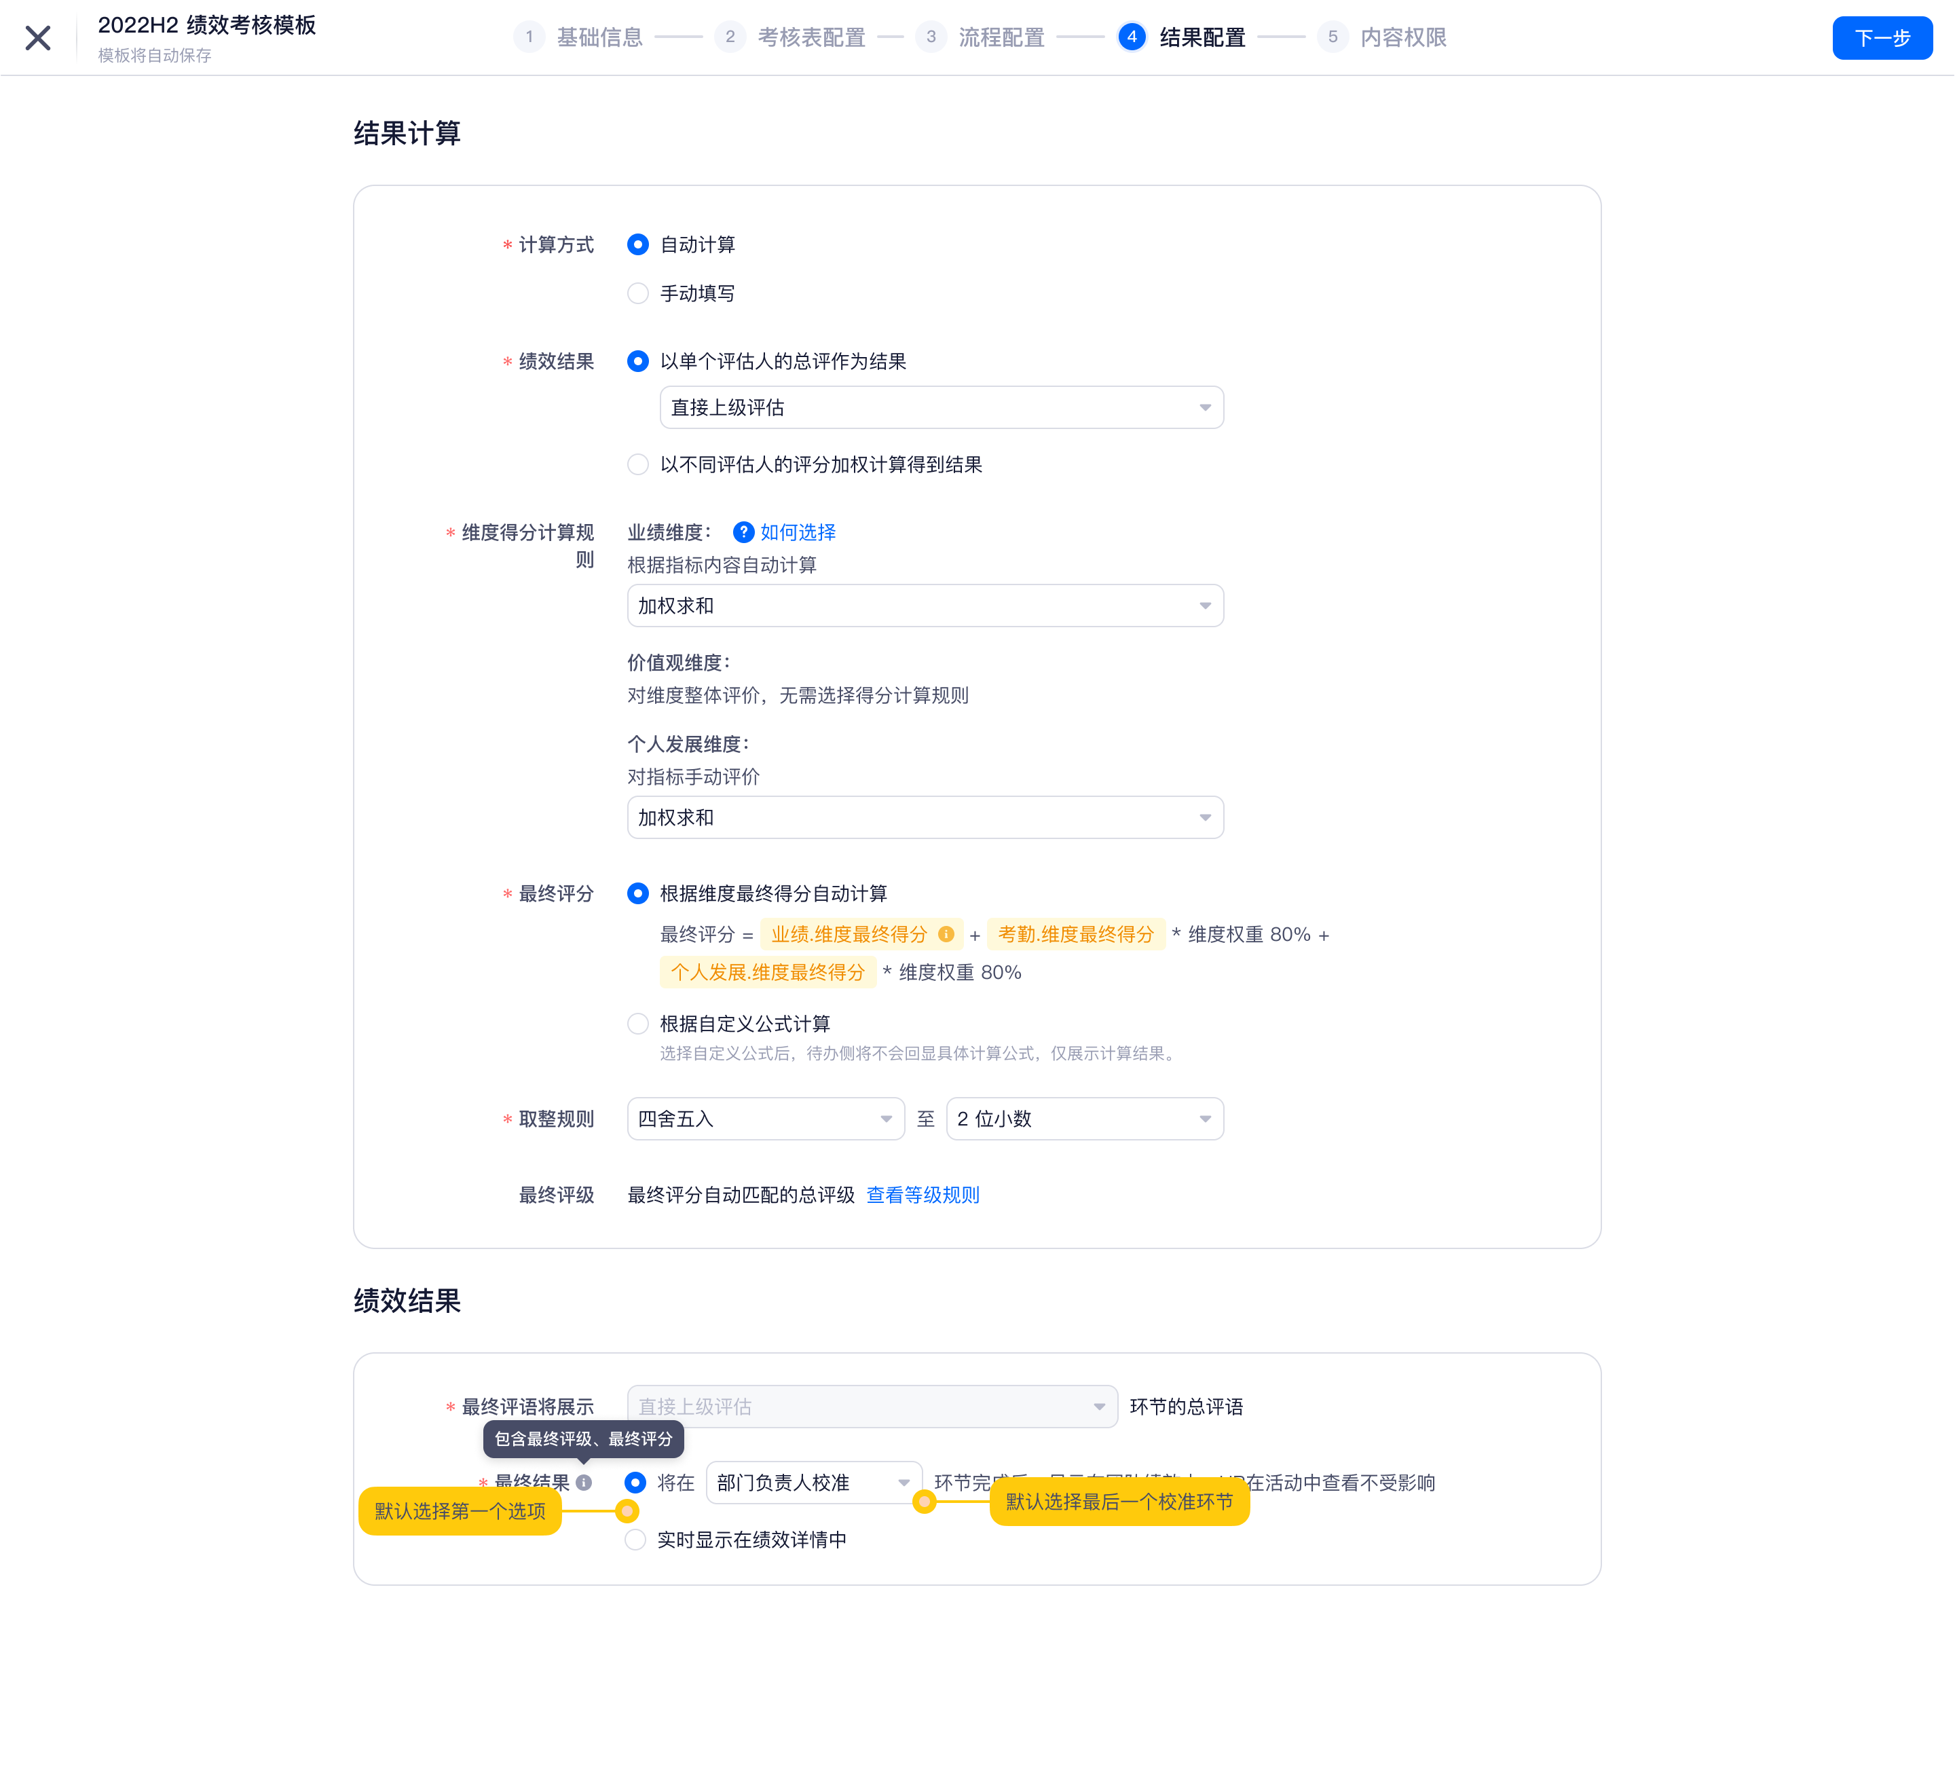Click info icon beside 最终结果 label
Viewport: 1955px width, 1765px height.
click(584, 1482)
